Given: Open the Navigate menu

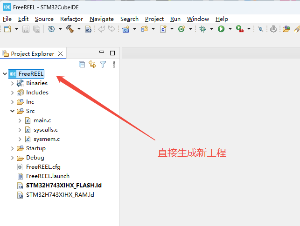Looking at the screenshot, I should click(x=102, y=19).
